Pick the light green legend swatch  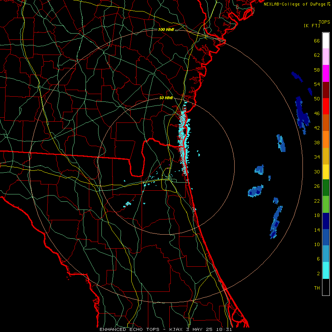(326, 204)
